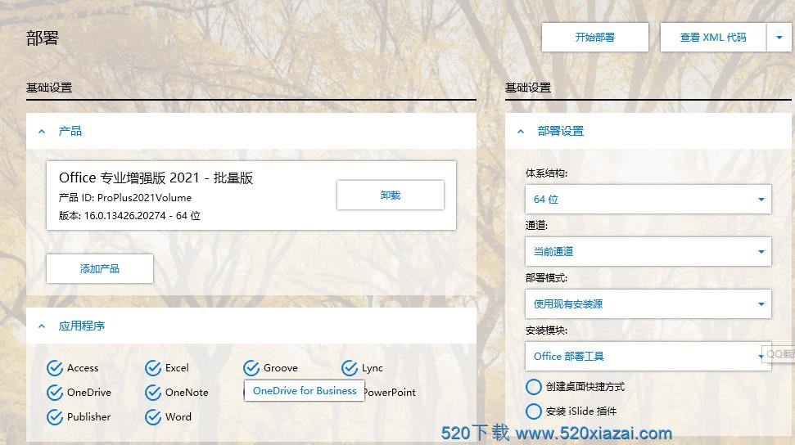Open the 查看 XML 代码 view

click(x=713, y=37)
